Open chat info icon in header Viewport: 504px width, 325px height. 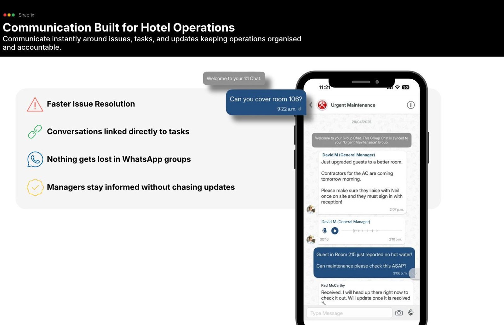click(411, 105)
